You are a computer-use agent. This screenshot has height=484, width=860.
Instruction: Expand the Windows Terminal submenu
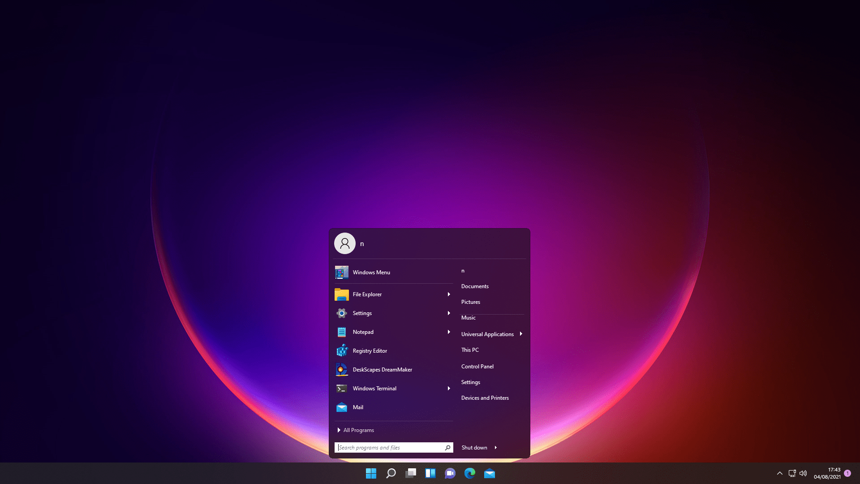(x=448, y=388)
